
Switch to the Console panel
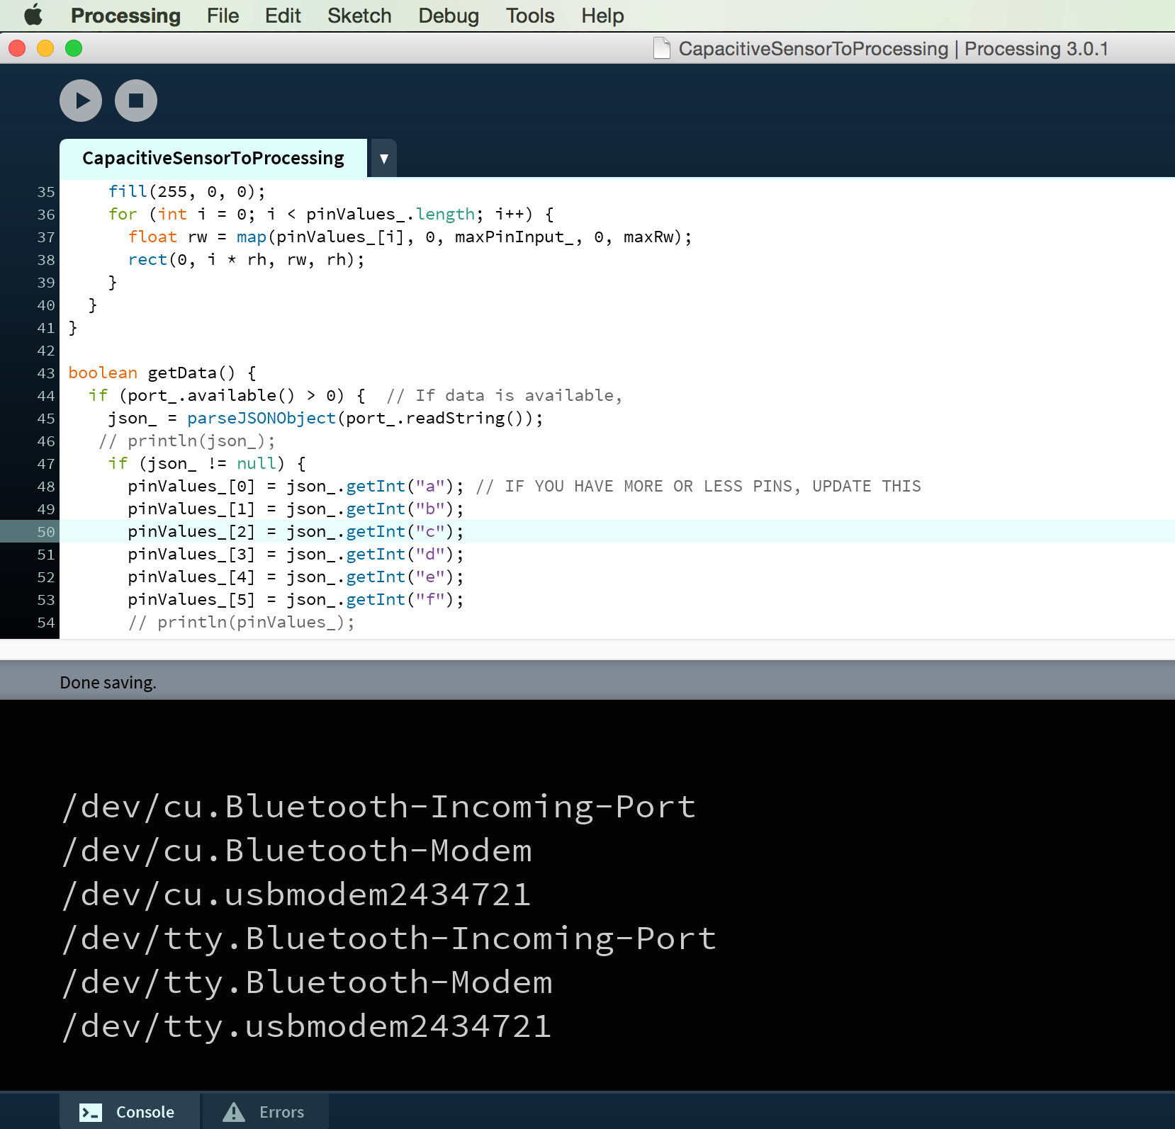[x=130, y=1111]
